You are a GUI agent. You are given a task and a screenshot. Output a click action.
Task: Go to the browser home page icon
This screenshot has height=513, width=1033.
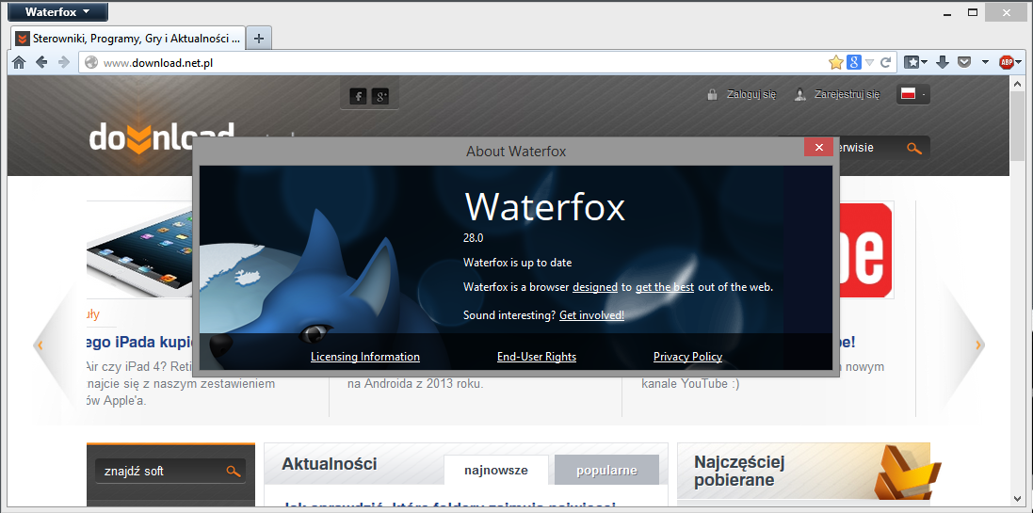pos(19,62)
